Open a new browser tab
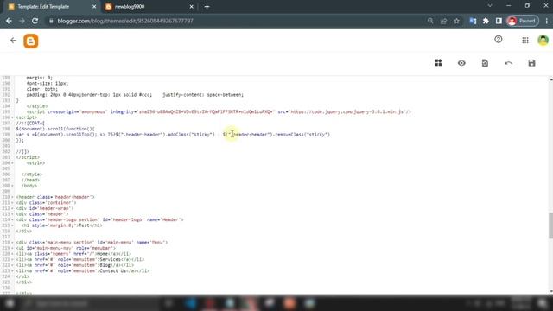This screenshot has height=311, width=553. [207, 7]
